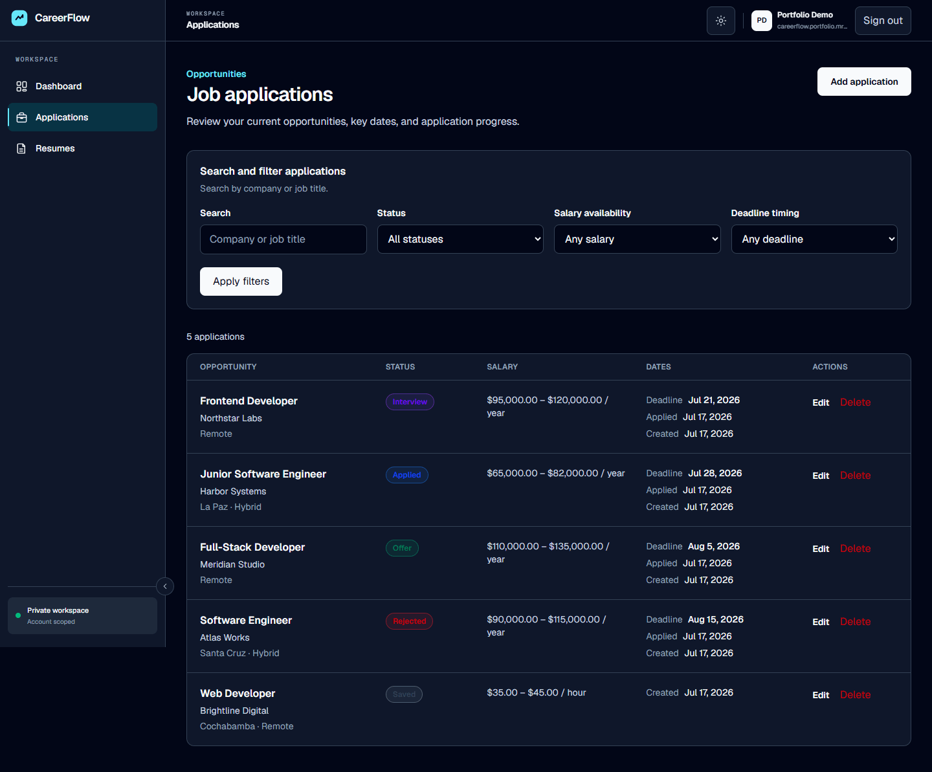Screen dimensions: 932x772
Task: Edit the Junior Software Engineer application
Action: [x=821, y=476]
